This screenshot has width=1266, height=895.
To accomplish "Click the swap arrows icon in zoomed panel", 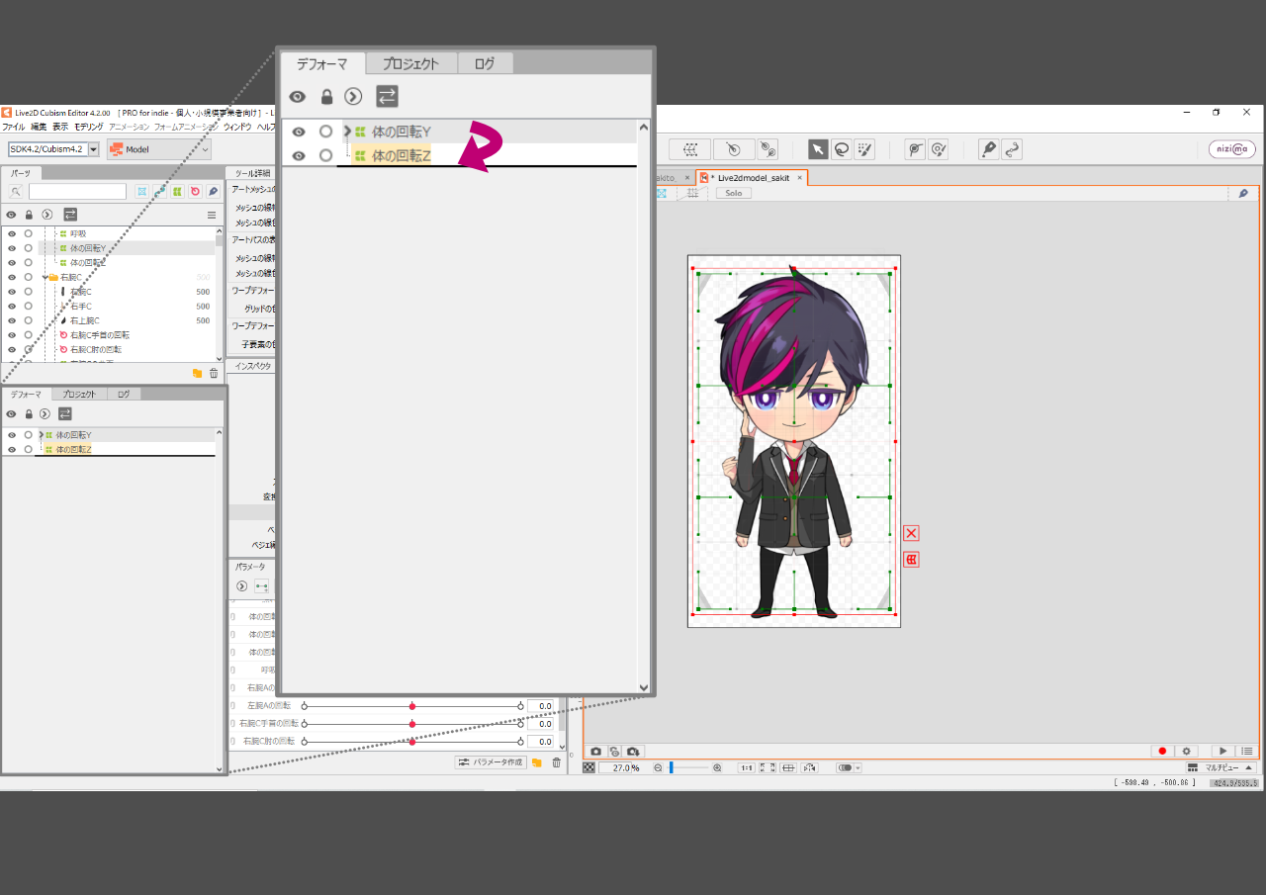I will [x=387, y=96].
